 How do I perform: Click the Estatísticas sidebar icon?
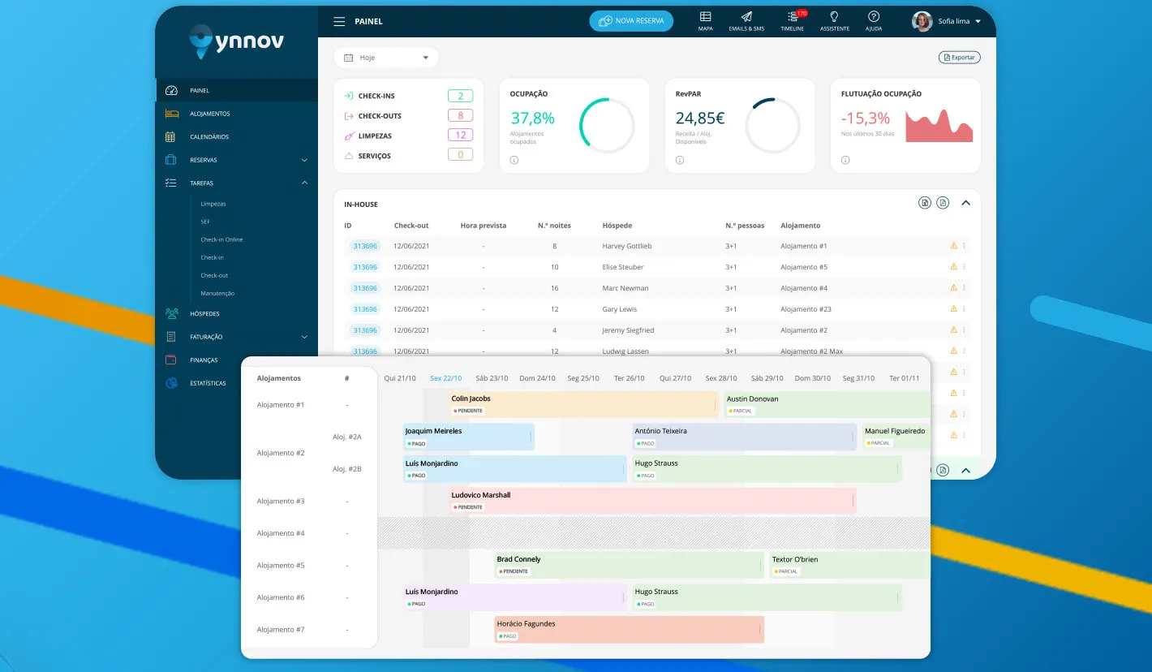tap(171, 383)
